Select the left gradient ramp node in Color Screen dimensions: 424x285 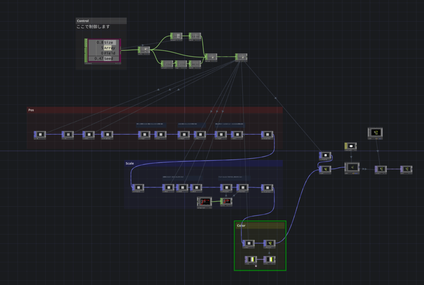click(251, 260)
